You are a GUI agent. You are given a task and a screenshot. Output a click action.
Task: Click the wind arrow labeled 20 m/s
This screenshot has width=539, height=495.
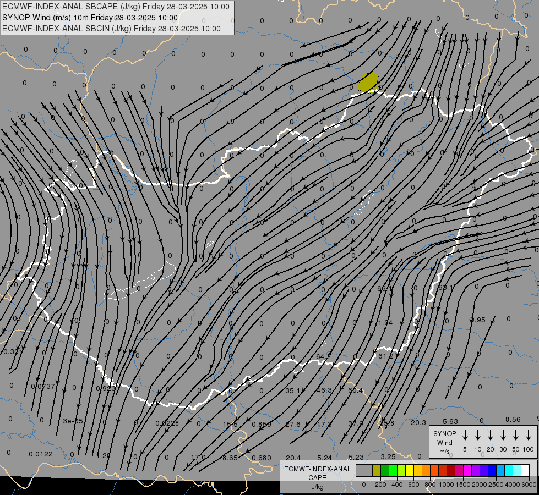(490, 435)
